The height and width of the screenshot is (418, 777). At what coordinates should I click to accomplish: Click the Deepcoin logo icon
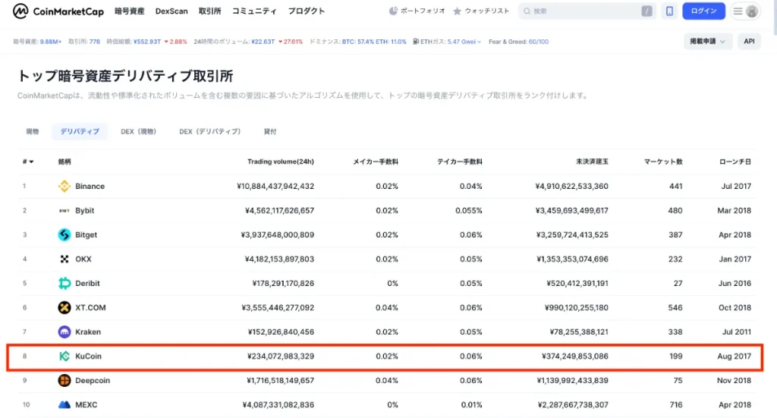[x=64, y=380]
